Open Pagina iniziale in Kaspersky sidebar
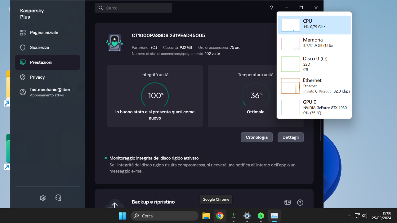Viewport: 397px width, 223px height. (47, 33)
